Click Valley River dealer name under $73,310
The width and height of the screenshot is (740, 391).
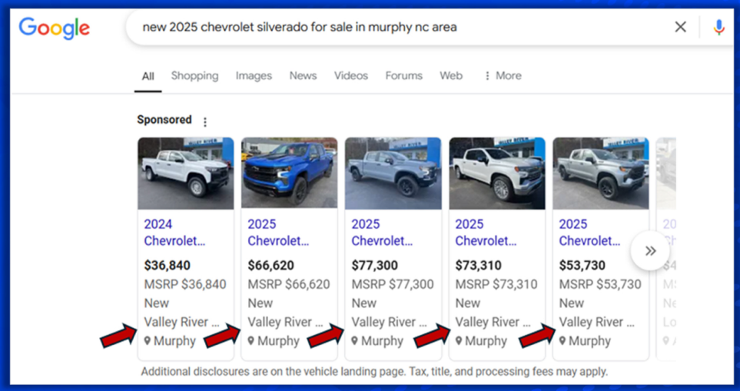point(493,322)
